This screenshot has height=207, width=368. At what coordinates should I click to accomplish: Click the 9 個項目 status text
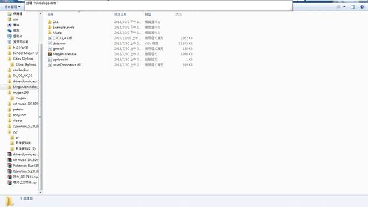(x=26, y=198)
